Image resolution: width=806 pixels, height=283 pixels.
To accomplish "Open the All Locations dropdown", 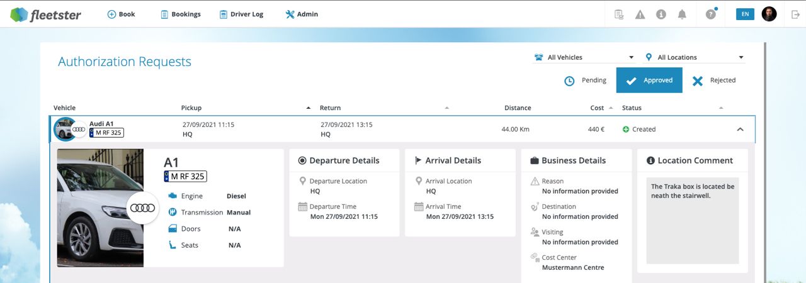I will pyautogui.click(x=695, y=57).
